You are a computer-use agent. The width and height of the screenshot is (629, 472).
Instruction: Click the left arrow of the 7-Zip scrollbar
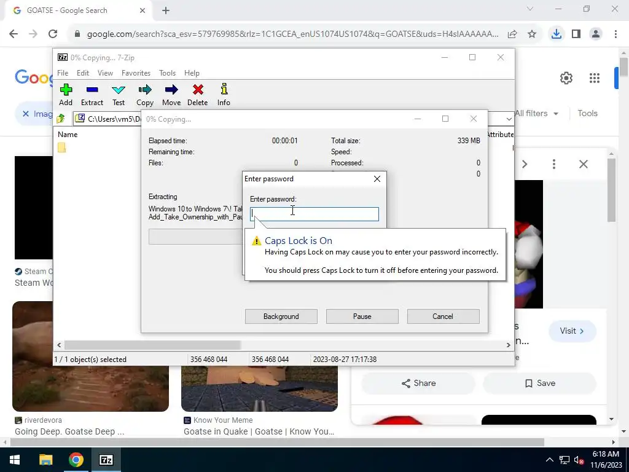tap(59, 345)
